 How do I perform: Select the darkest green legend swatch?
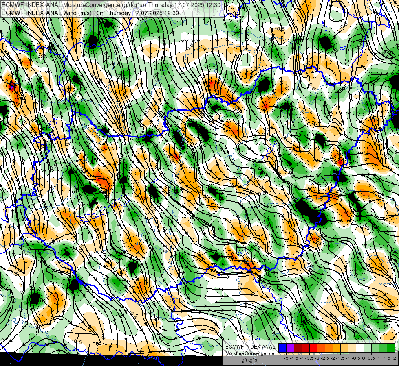[391, 348]
